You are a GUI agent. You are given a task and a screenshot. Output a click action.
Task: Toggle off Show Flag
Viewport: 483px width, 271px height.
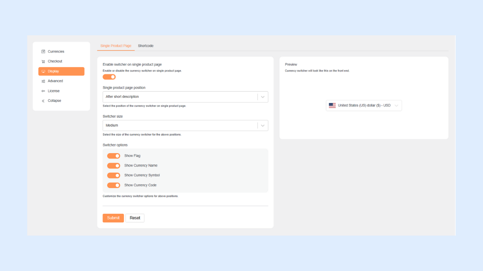pos(114,156)
